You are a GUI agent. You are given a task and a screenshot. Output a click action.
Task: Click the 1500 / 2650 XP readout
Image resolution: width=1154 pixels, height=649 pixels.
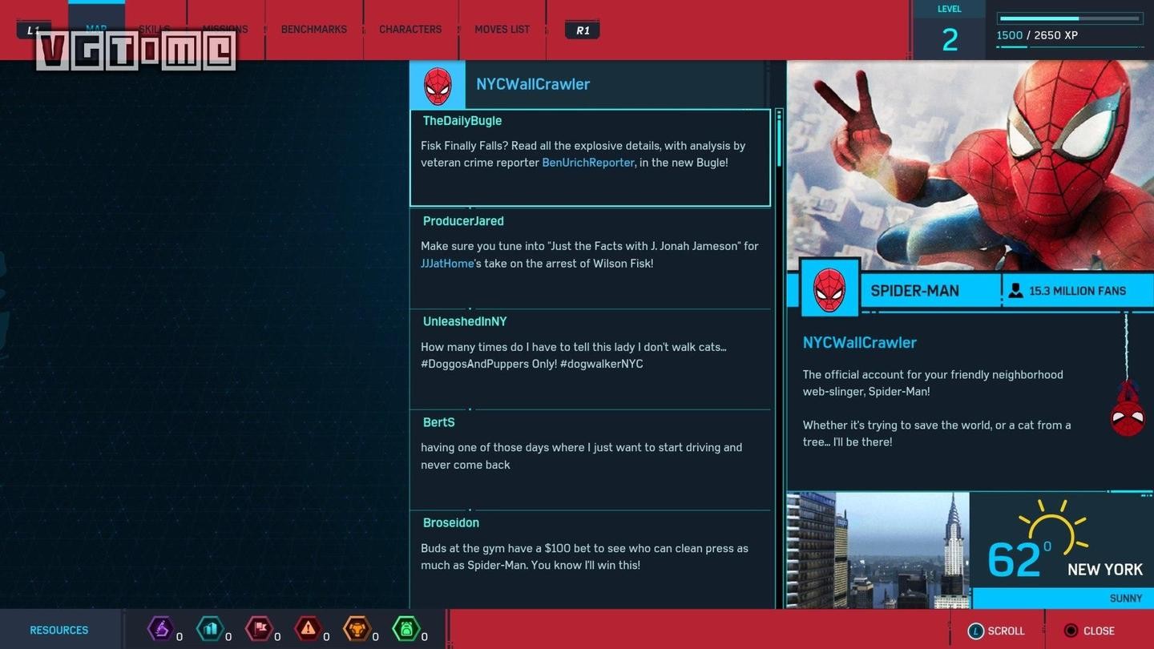(x=1037, y=35)
